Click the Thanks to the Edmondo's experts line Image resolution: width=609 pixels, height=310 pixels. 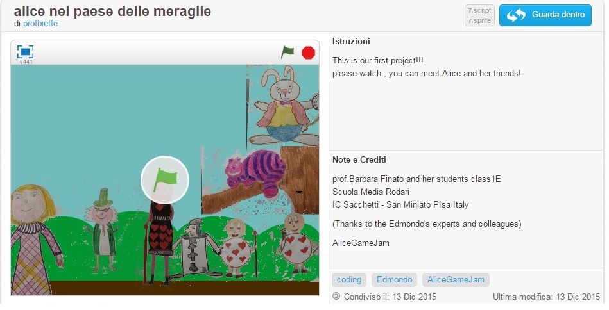pyautogui.click(x=427, y=224)
